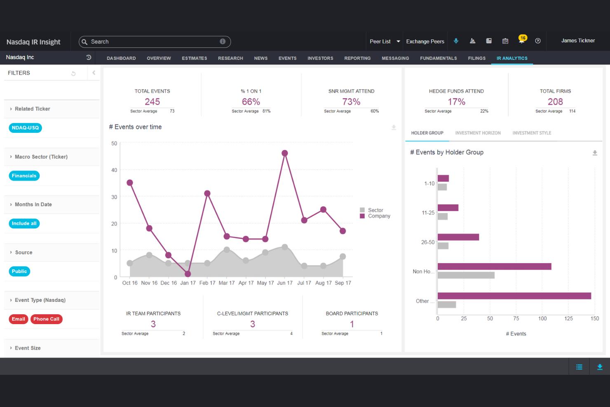The image size is (610, 407).
Task: Open the help question mark icon
Action: point(538,41)
